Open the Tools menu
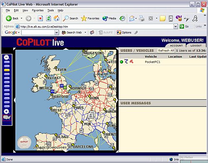 tap(50, 10)
